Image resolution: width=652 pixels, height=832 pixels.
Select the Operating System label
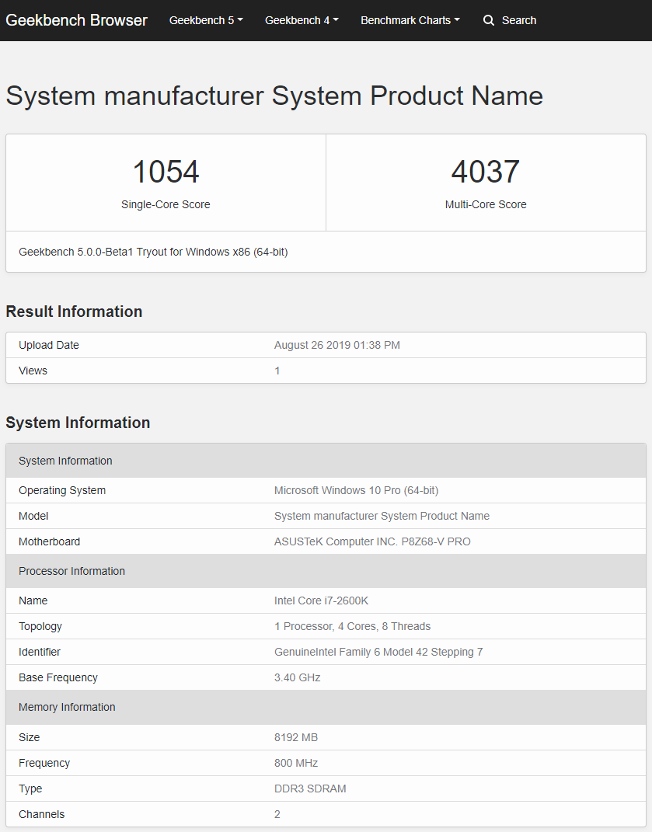pyautogui.click(x=62, y=490)
